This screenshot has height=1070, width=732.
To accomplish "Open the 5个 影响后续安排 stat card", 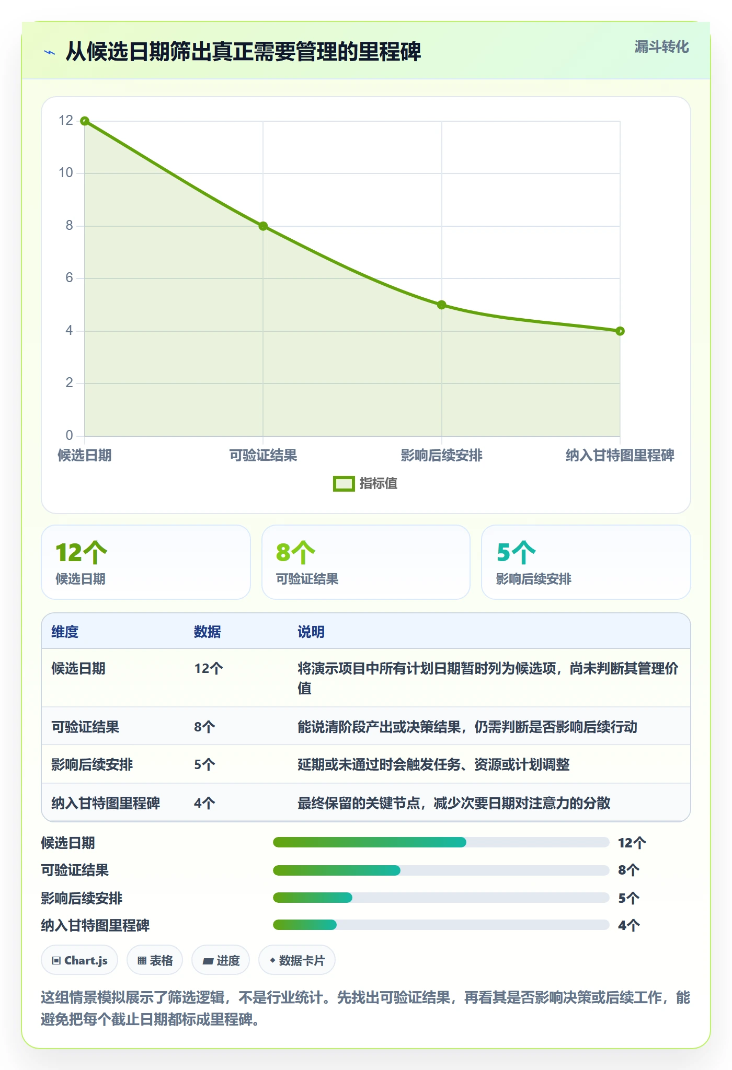I will click(586, 562).
